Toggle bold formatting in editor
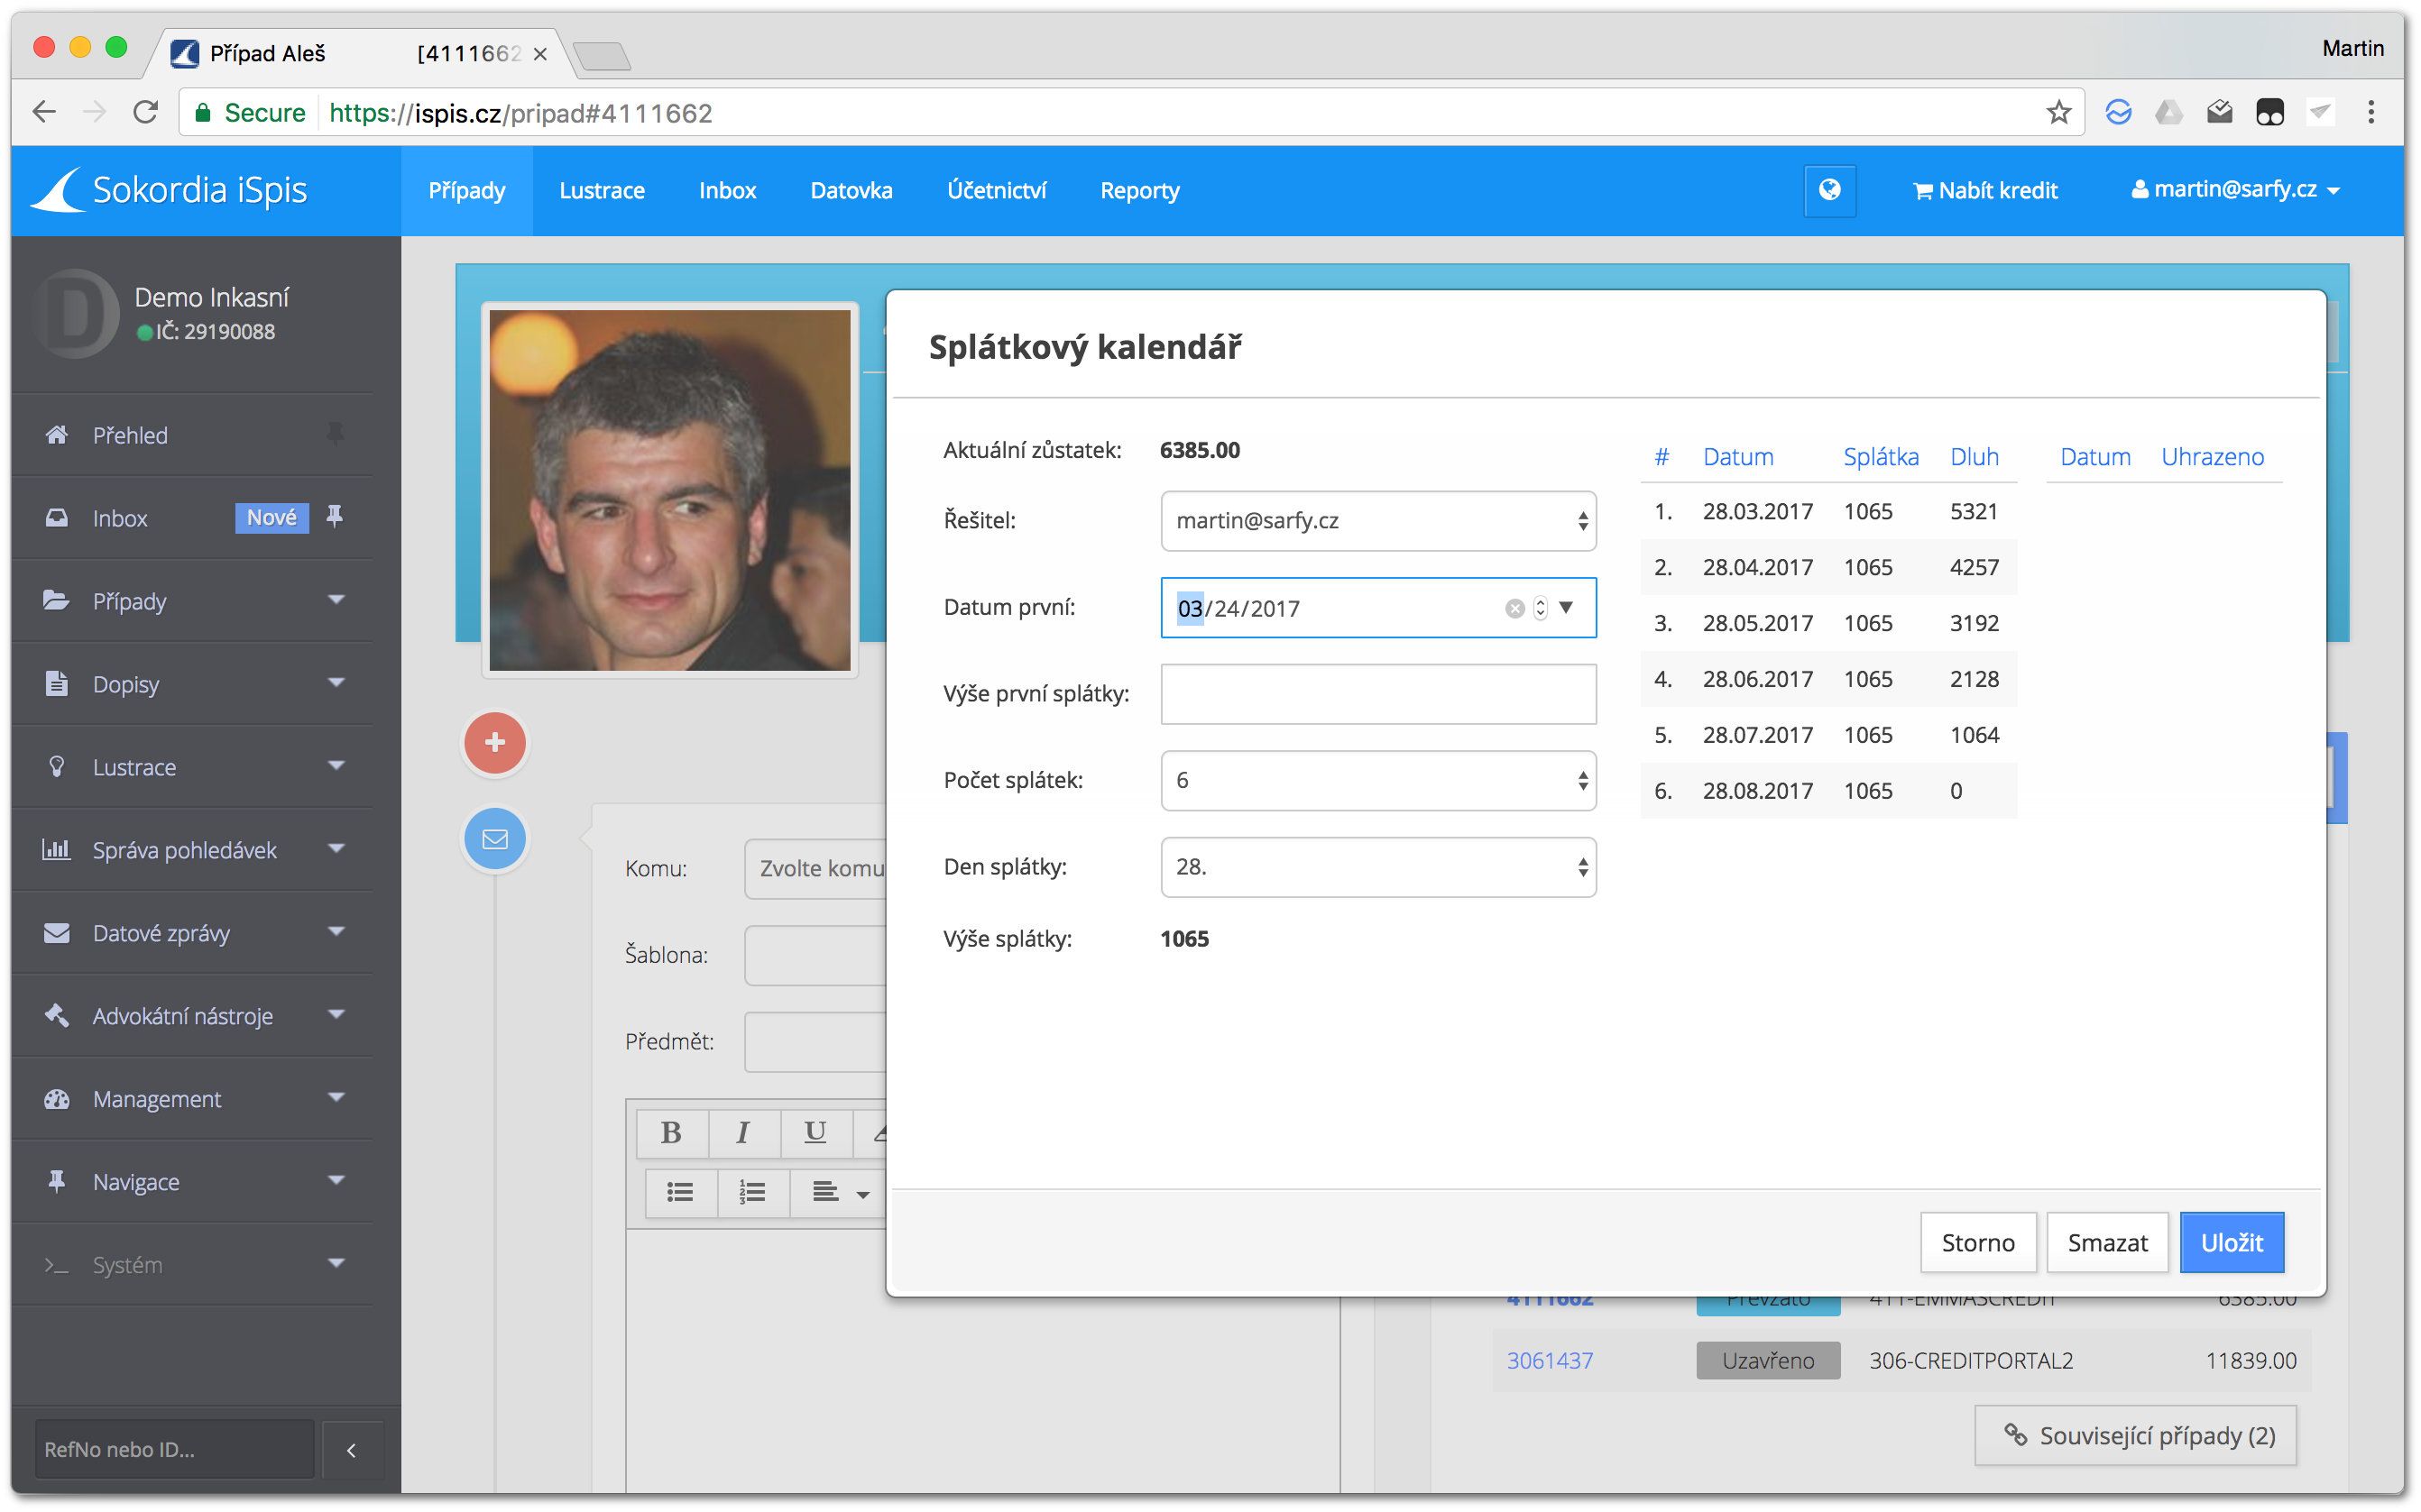The width and height of the screenshot is (2421, 1512). (671, 1132)
